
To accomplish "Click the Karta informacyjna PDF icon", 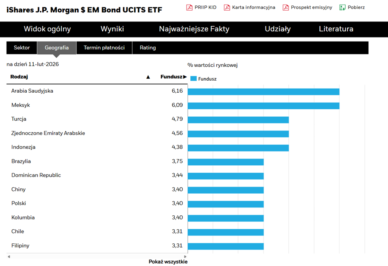I will click(x=227, y=7).
